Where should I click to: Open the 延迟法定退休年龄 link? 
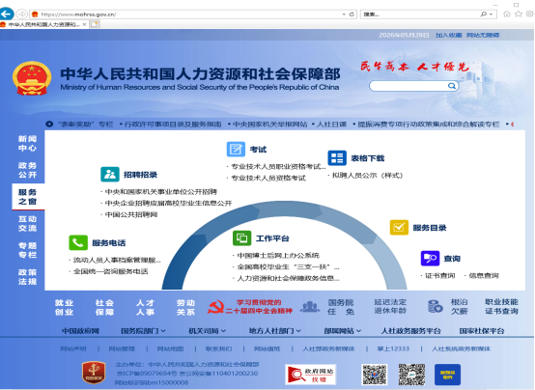pyautogui.click(x=390, y=306)
